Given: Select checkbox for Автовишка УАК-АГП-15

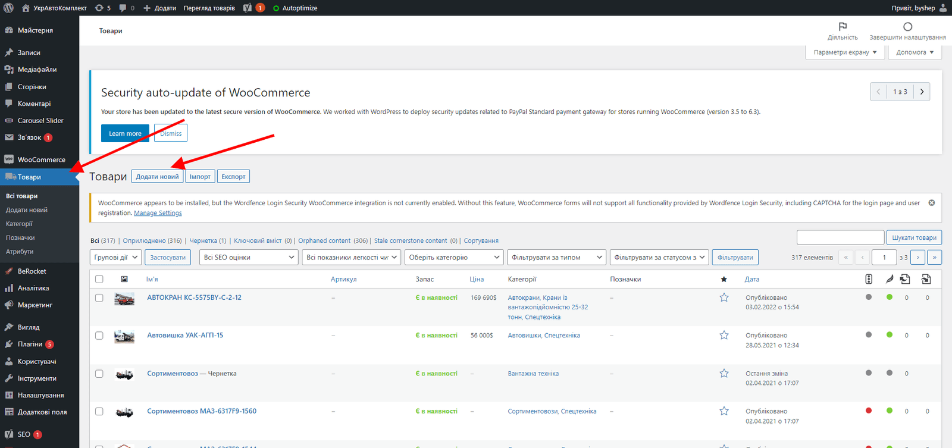Looking at the screenshot, I should click(99, 336).
